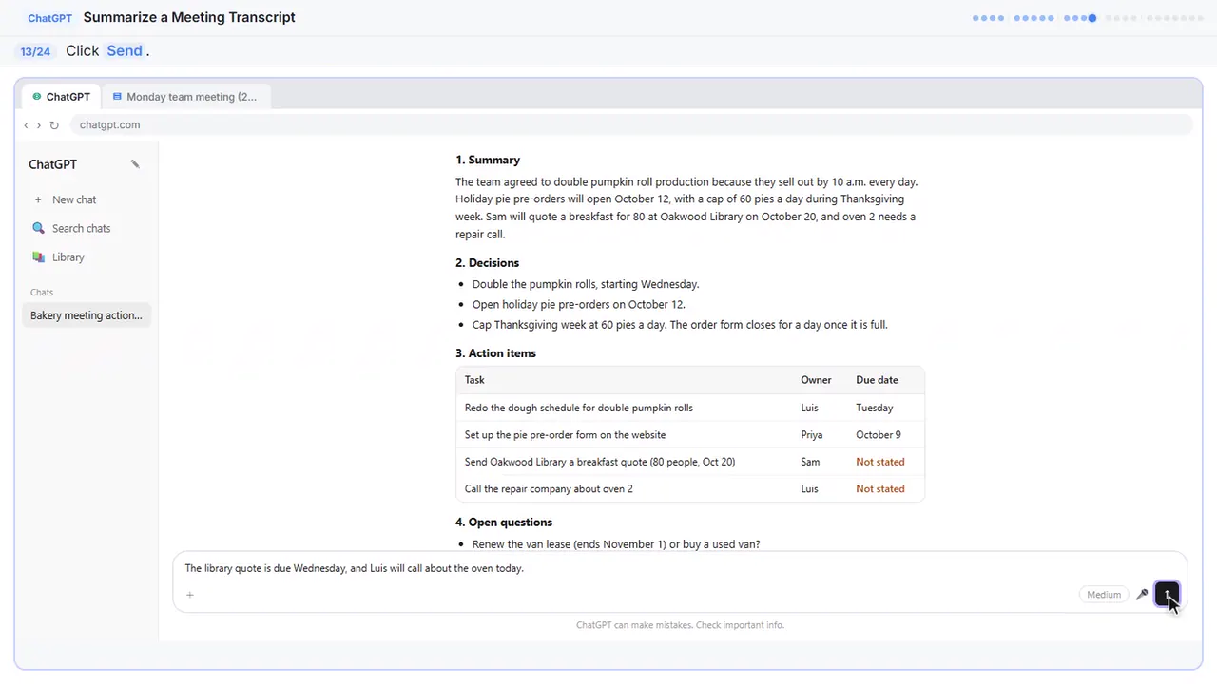Click the 'Owner' column header
The height and width of the screenshot is (684, 1217).
(x=816, y=380)
